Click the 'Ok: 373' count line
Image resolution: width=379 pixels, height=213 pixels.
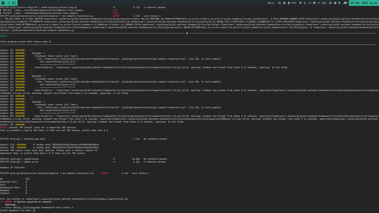15,179
